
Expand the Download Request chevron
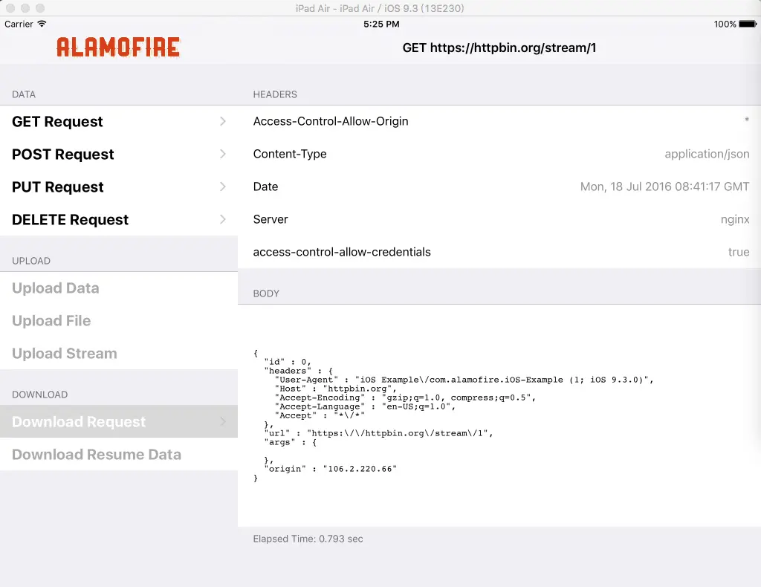(x=223, y=421)
